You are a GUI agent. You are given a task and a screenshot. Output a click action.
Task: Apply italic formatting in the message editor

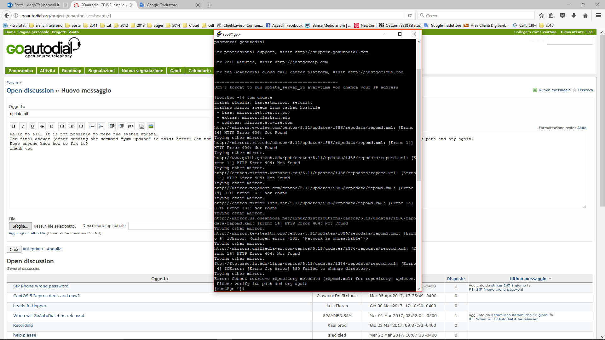23,126
